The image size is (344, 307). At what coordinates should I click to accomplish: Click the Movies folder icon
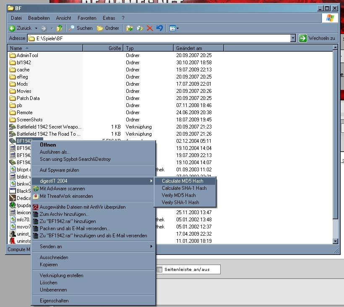click(13, 91)
